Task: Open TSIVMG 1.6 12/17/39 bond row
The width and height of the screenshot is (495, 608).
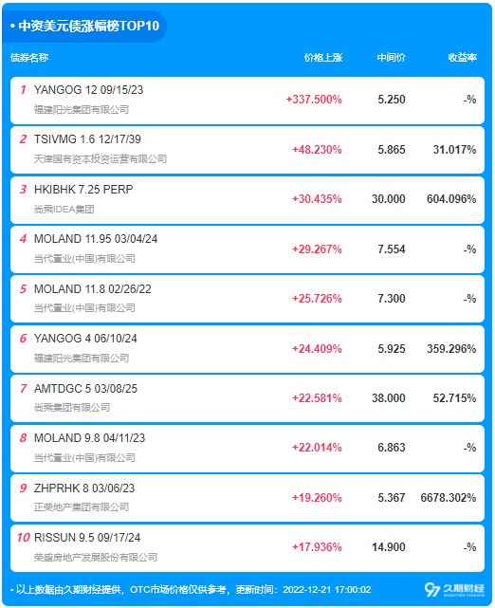Action: tap(247, 150)
